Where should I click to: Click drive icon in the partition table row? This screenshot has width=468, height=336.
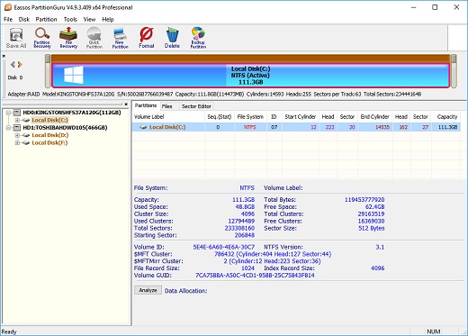[x=143, y=127]
